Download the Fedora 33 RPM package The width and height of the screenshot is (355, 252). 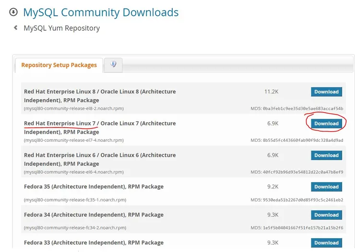pyautogui.click(x=326, y=243)
